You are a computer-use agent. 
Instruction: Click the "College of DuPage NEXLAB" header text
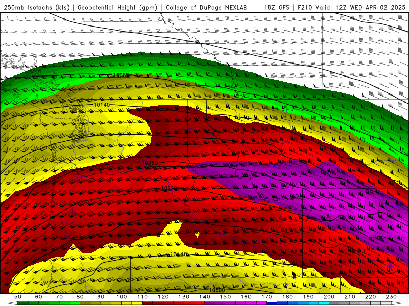(206, 8)
